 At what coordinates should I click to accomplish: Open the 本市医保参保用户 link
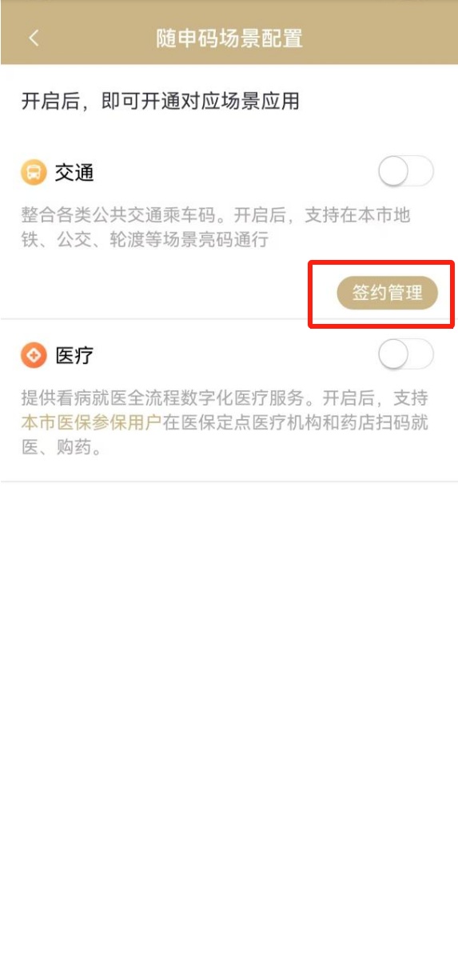(x=91, y=423)
